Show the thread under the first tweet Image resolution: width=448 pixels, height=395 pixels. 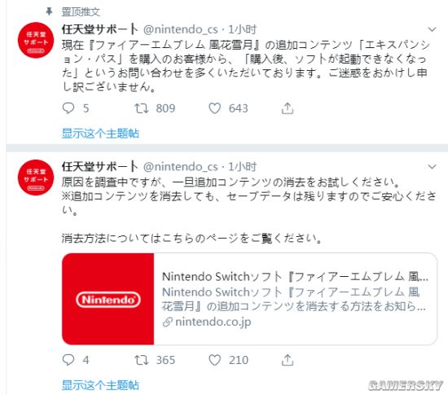click(x=100, y=134)
